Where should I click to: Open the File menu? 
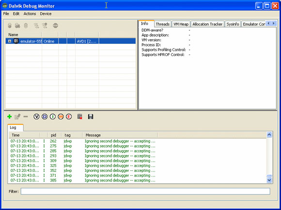[x=6, y=14]
